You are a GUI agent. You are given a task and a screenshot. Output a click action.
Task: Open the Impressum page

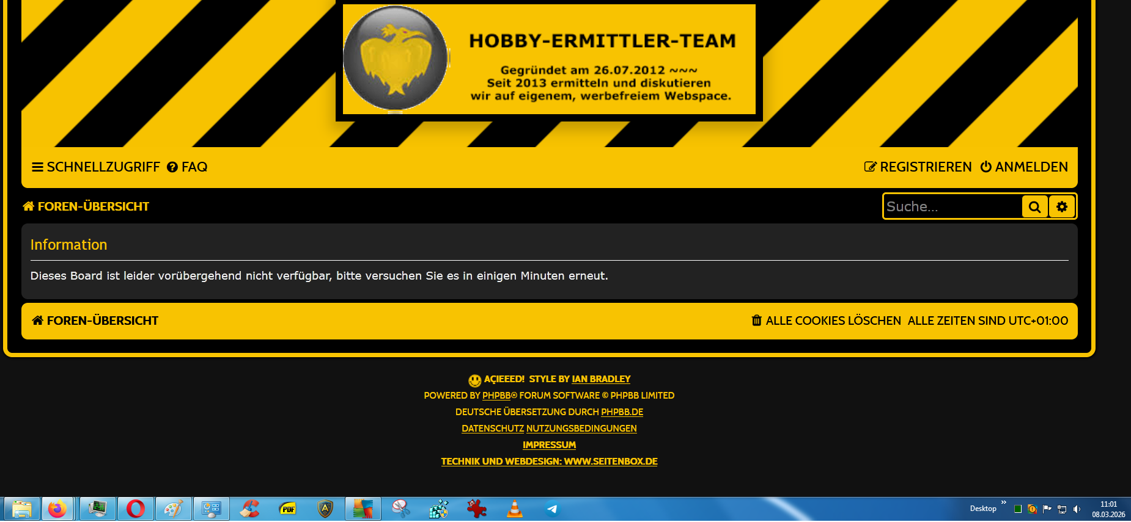[549, 445]
